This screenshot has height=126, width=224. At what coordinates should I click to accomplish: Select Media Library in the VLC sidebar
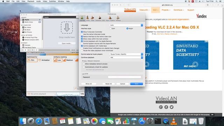click(29, 22)
